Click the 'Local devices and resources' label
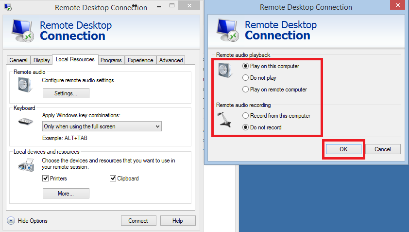The image size is (409, 232). coord(47,152)
